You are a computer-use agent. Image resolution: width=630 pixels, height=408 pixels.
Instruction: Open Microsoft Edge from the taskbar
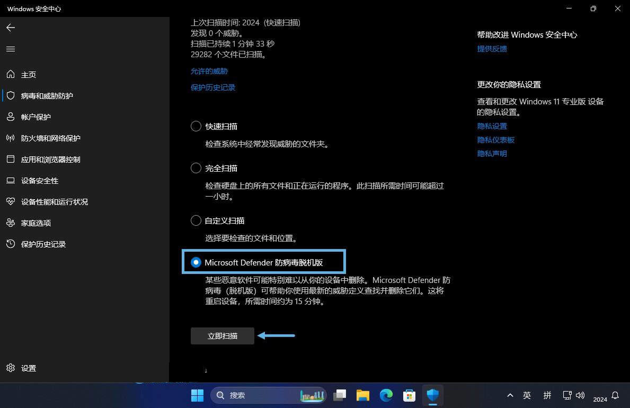pyautogui.click(x=386, y=395)
